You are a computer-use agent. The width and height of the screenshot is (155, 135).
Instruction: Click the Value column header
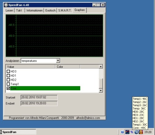point(30,67)
